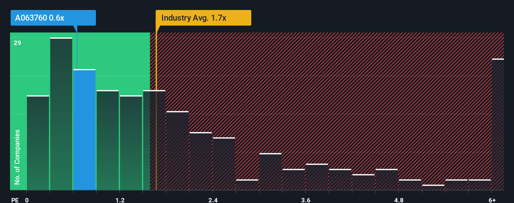Click the PE axis label
This screenshot has height=203, width=514.
[15, 200]
